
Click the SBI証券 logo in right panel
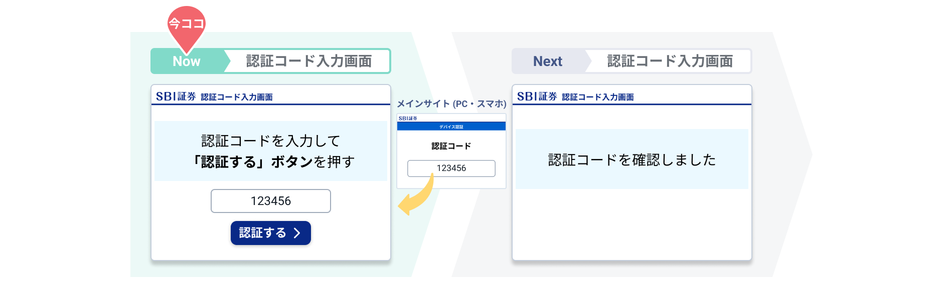coord(537,96)
